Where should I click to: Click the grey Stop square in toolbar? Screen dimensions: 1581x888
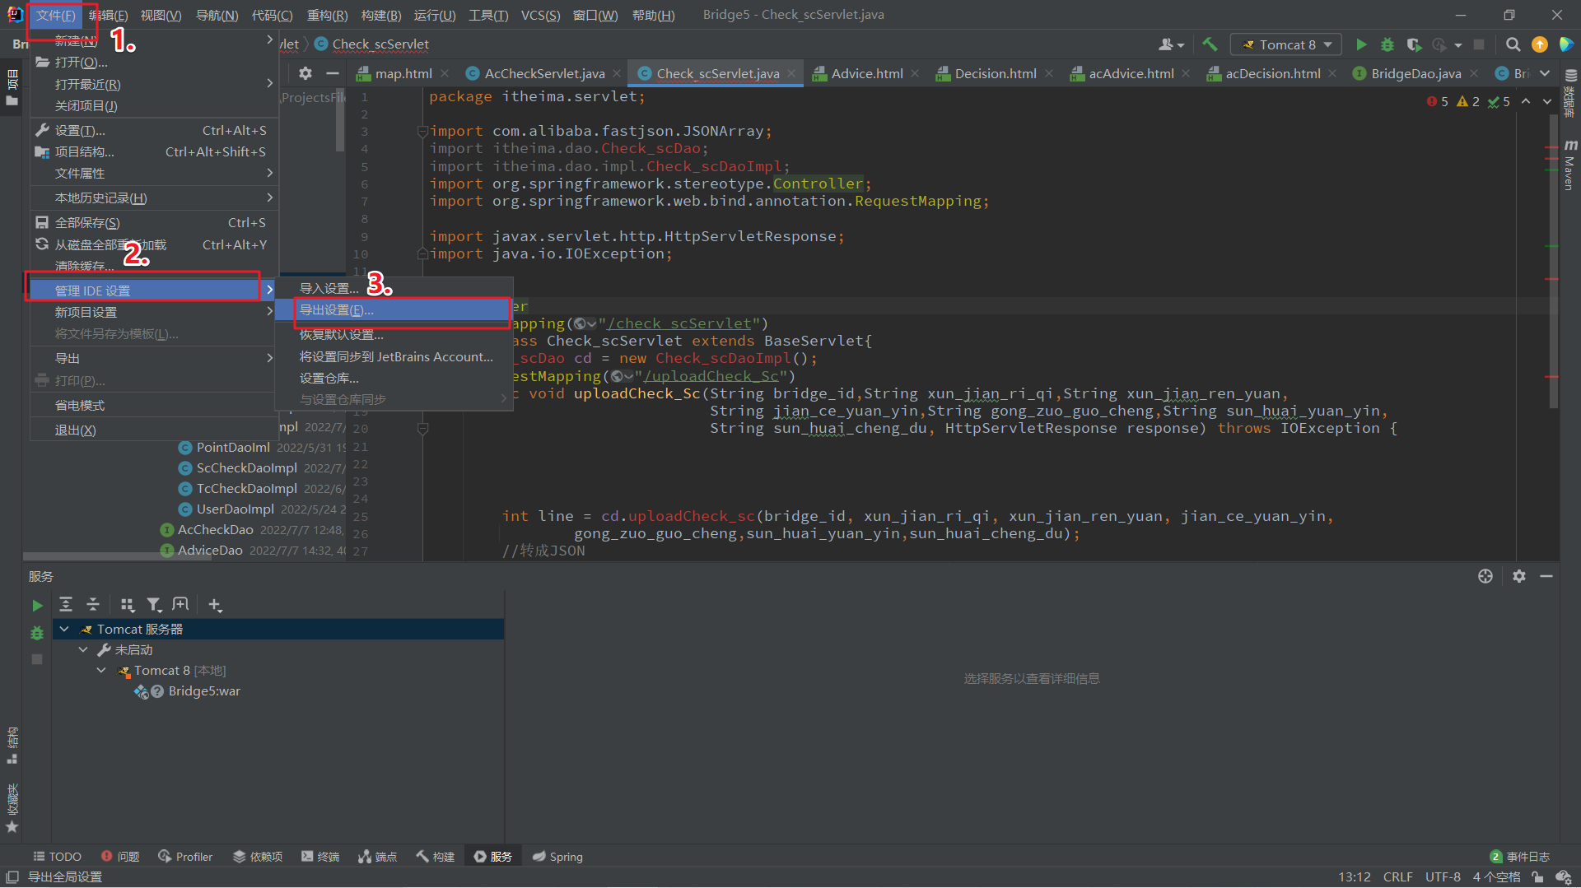1479,44
